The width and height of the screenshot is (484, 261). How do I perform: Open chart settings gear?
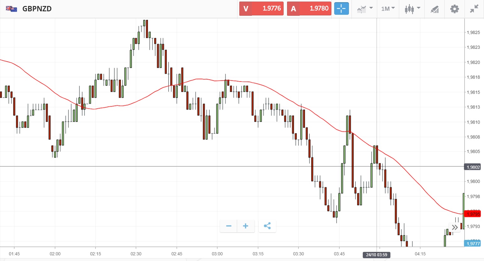click(x=454, y=9)
